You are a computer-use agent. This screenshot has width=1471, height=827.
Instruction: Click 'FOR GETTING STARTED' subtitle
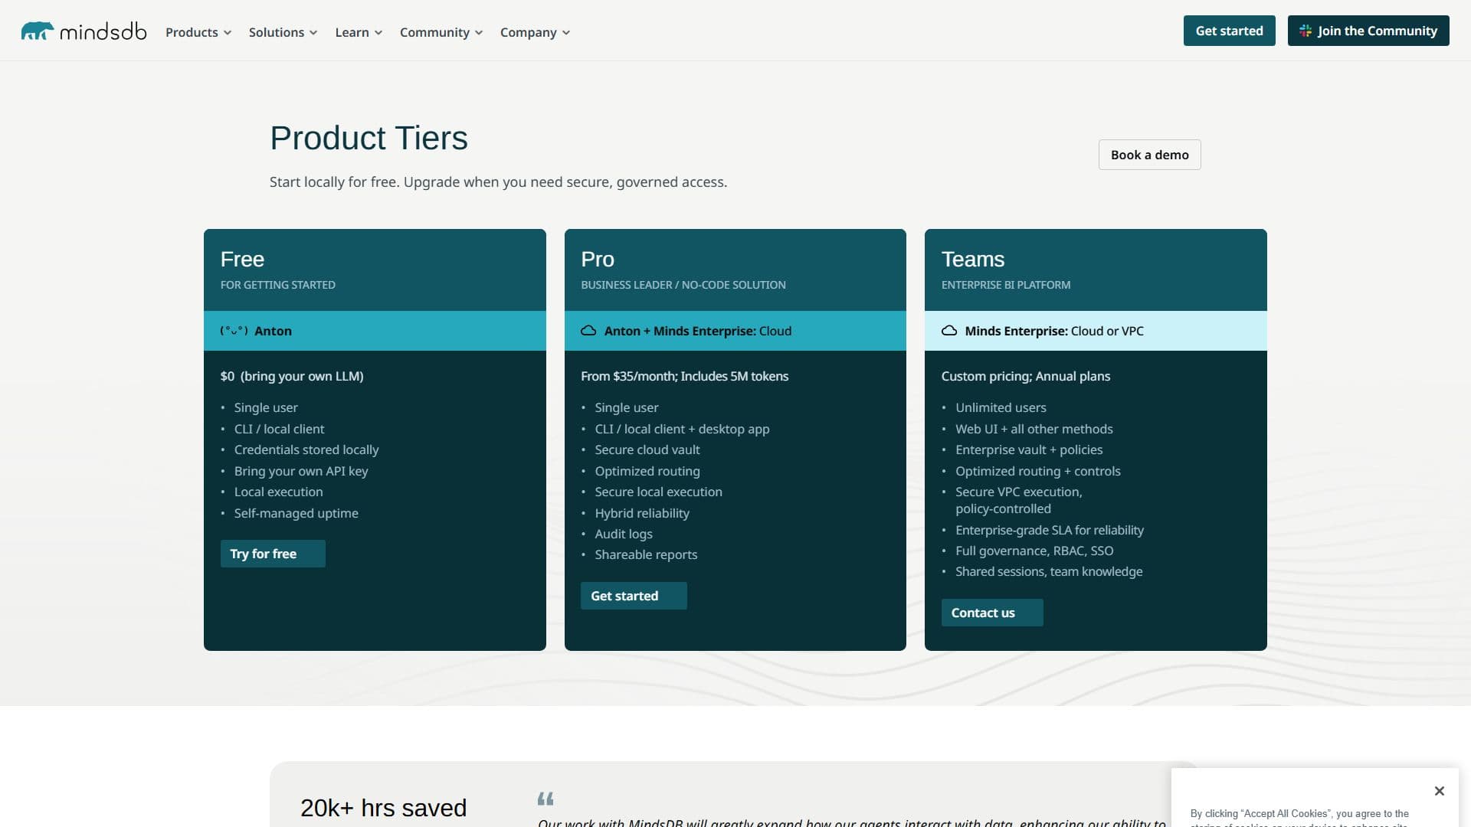(x=278, y=285)
